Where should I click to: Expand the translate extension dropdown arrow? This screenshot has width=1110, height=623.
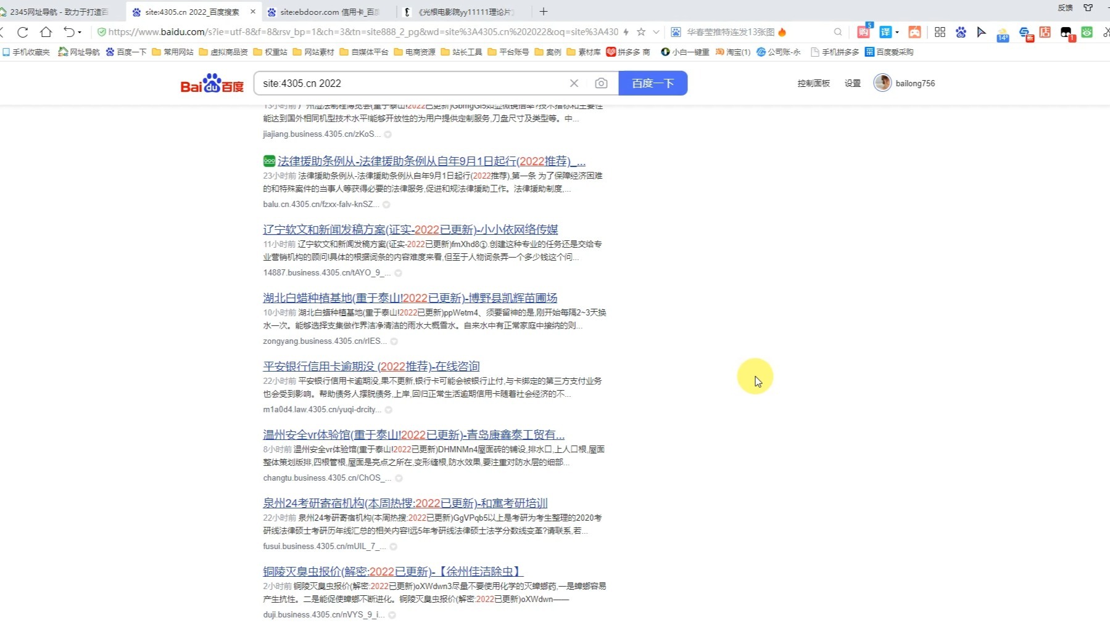coord(897,33)
